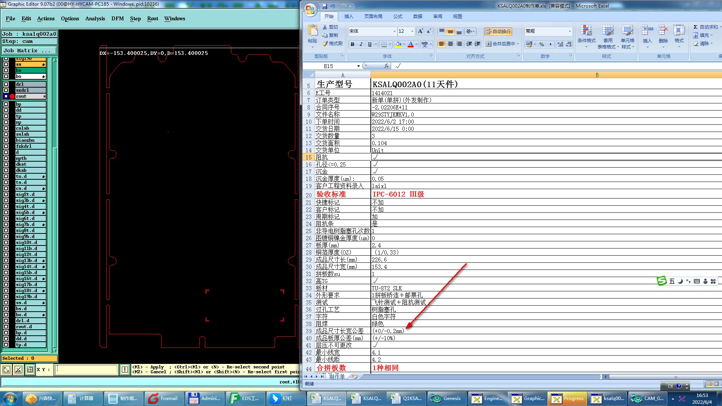The image size is (722, 406).
Task: Click the ss layer orange color bar
Action: click(x=30, y=64)
